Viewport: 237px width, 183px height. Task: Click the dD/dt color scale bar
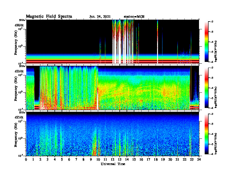(206, 88)
